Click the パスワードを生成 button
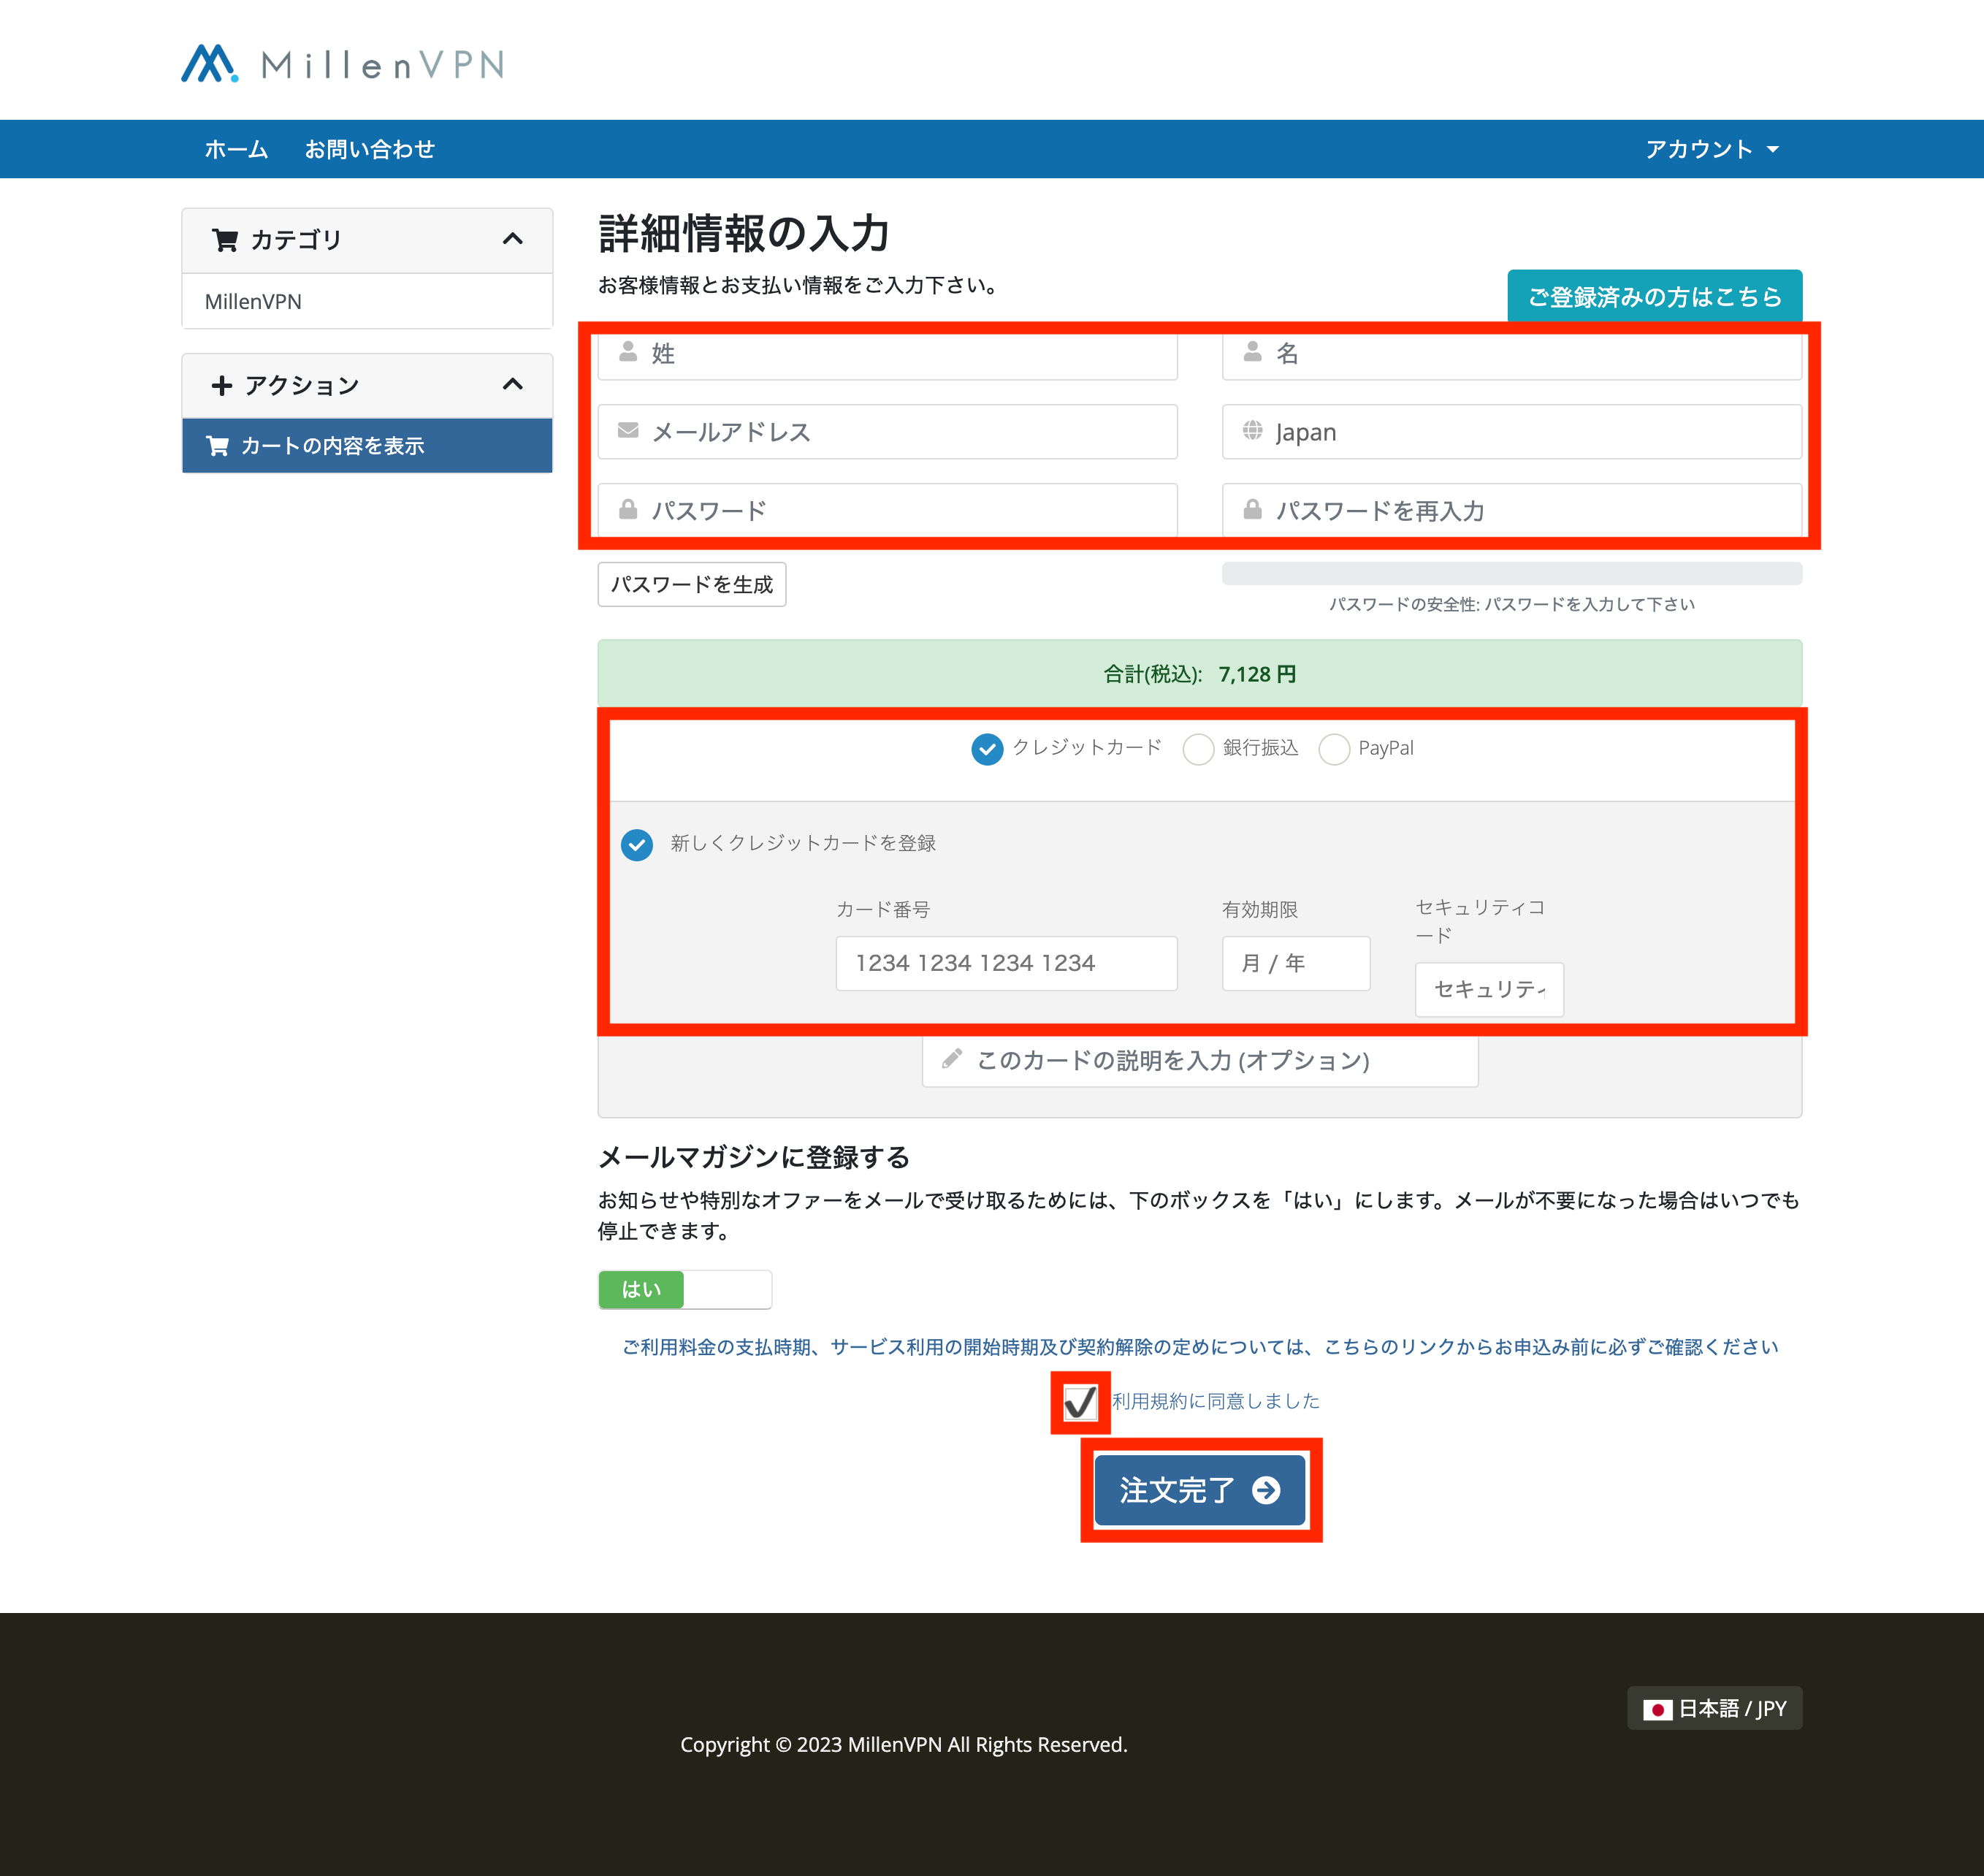 pyautogui.click(x=692, y=584)
